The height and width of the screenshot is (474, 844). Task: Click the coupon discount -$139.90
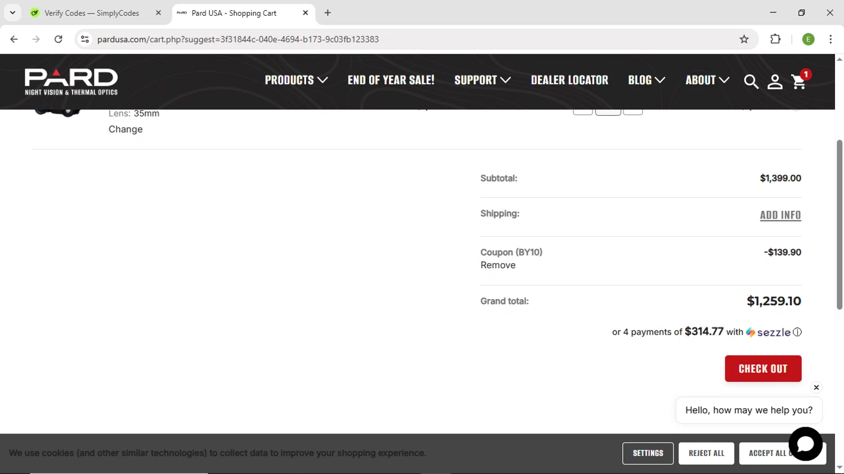(x=783, y=252)
